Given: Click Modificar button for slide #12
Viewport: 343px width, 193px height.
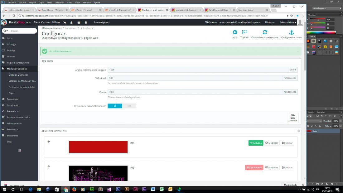Looking at the screenshot, I should coord(272,168).
